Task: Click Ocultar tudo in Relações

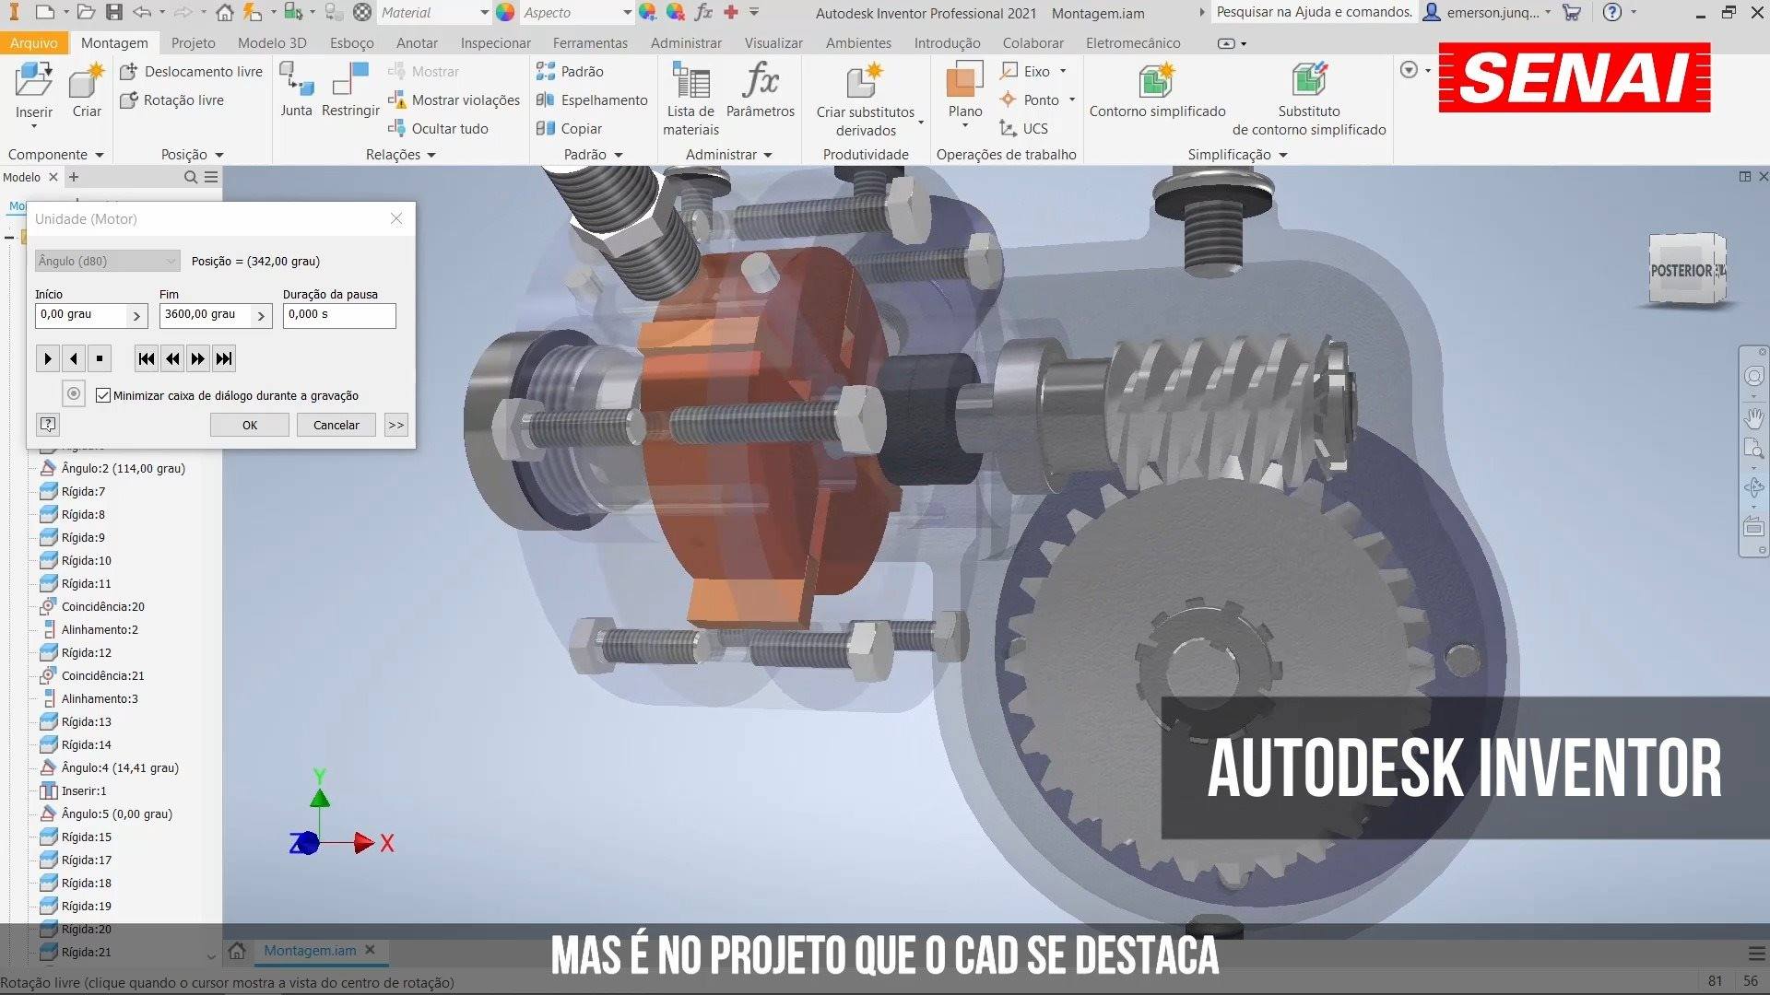Action: click(x=439, y=128)
